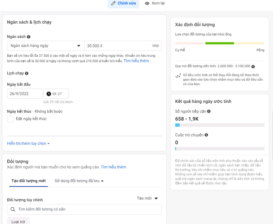Click the green audience definition gauge segment

point(220,43)
